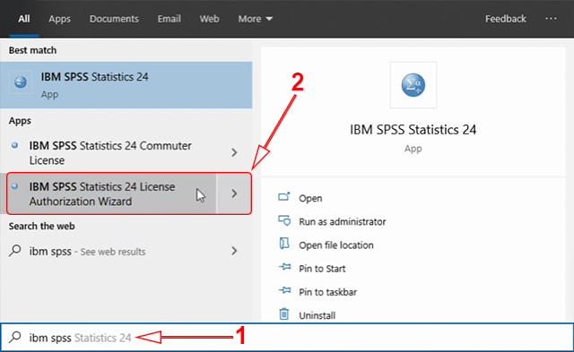Click the Pin to Start pin icon
574x352 pixels.
285,268
